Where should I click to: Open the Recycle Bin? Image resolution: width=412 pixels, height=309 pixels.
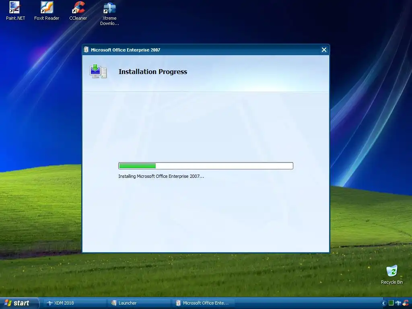(392, 274)
